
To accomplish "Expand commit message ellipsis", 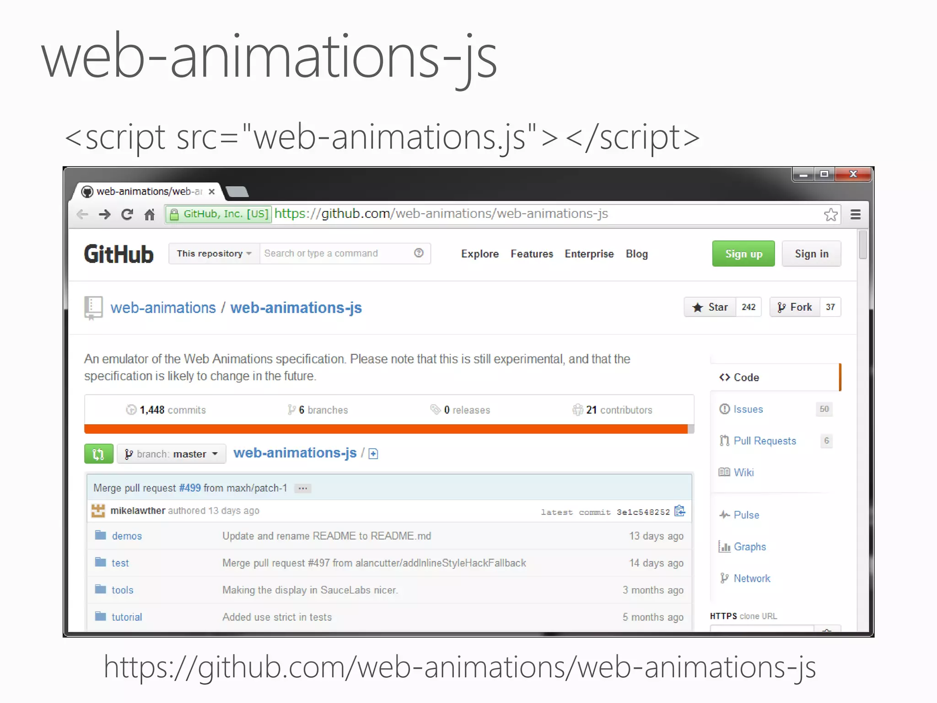I will click(303, 488).
